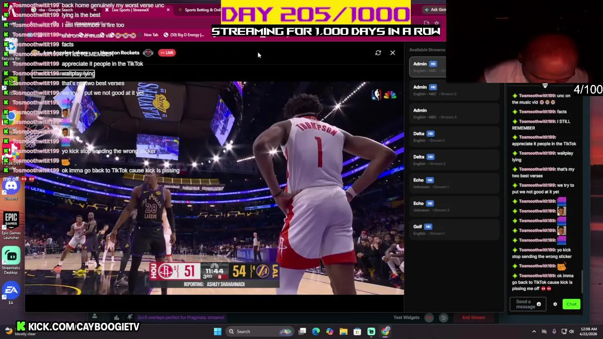
Task: Open the Windows Start menu
Action: (218, 331)
